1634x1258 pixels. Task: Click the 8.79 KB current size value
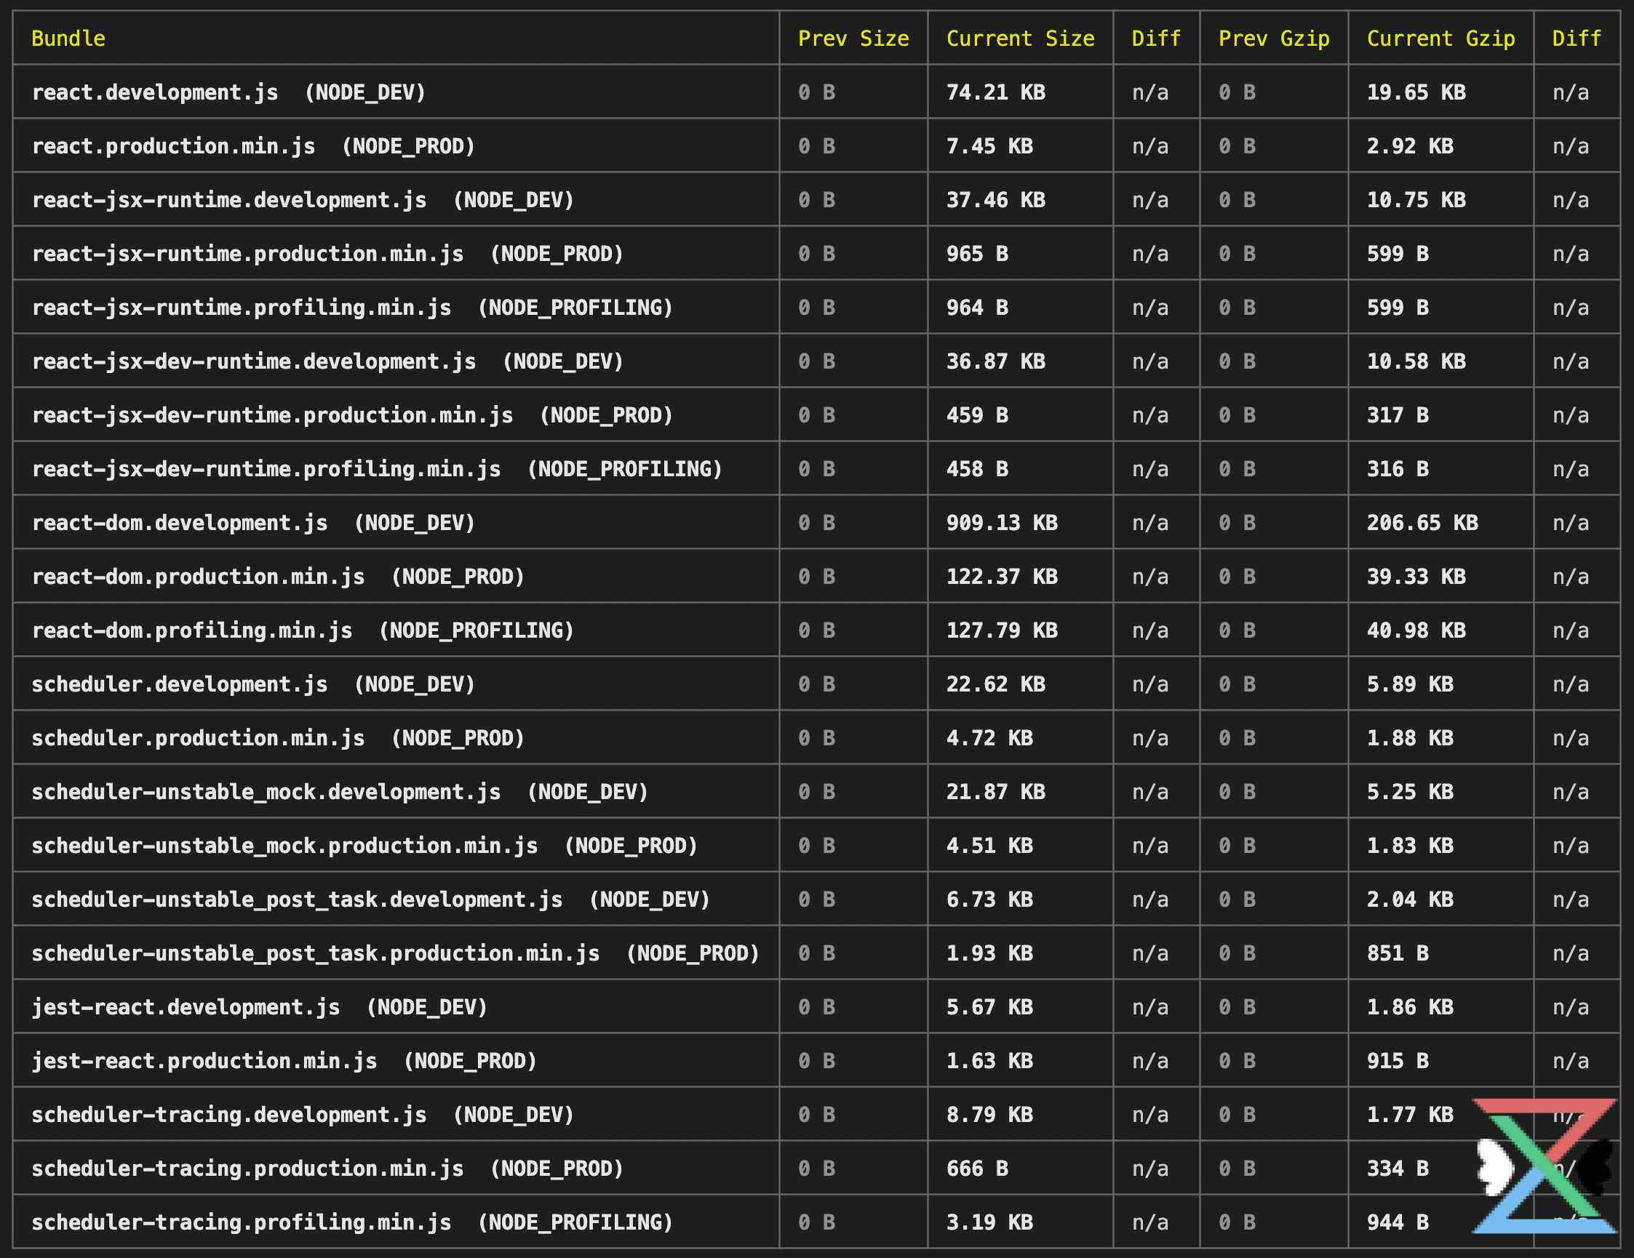990,1115
